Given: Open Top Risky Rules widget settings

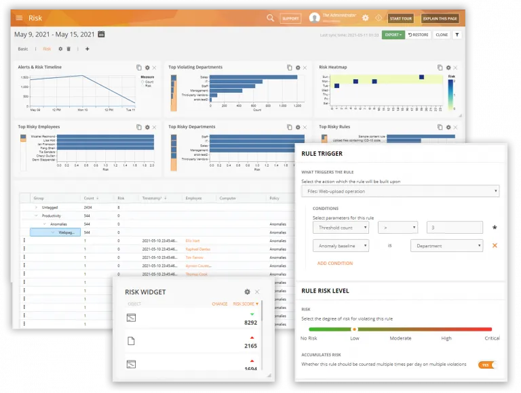Looking at the screenshot, I should tap(448, 127).
